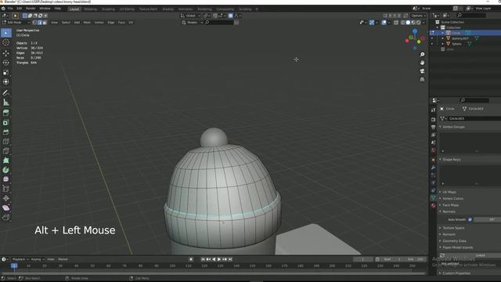The height and width of the screenshot is (282, 501).
Task: Activate the Knife tool
Action: [6, 151]
